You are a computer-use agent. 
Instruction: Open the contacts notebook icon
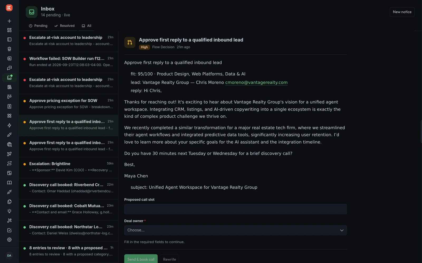(x=9, y=58)
